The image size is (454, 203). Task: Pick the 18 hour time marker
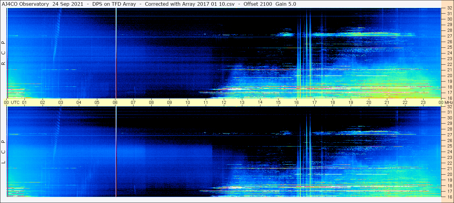pyautogui.click(x=333, y=102)
